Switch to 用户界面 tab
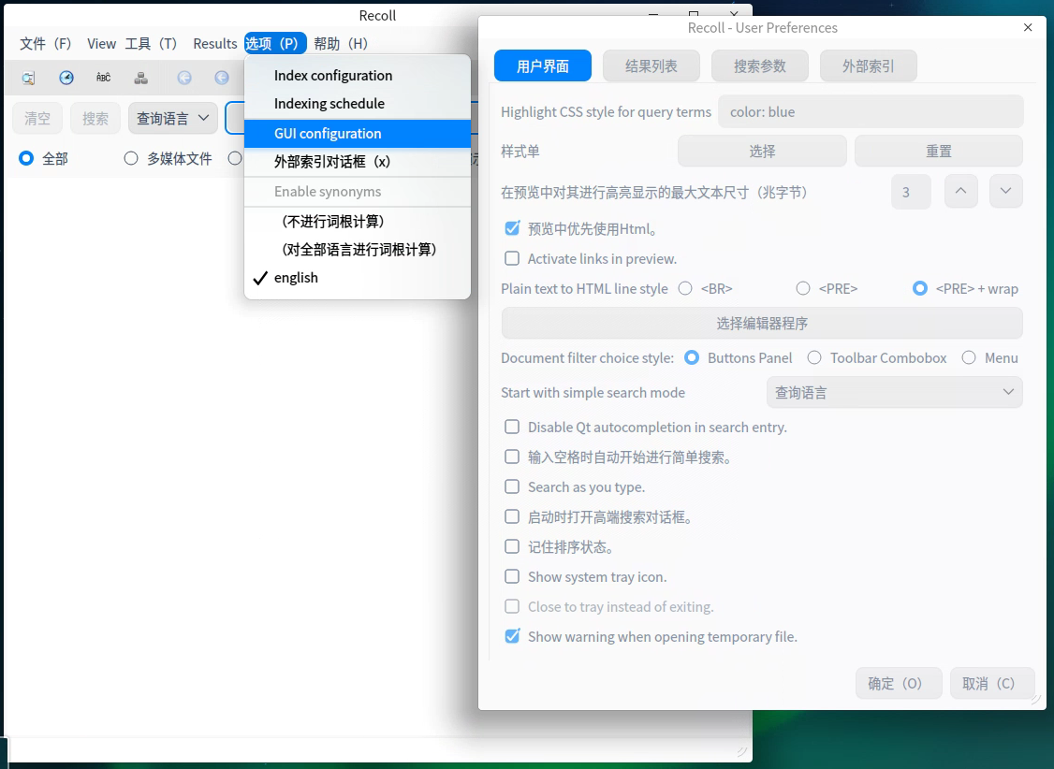Image resolution: width=1054 pixels, height=769 pixels. 543,65
